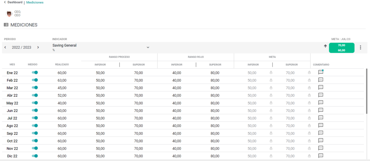
Task: Click the Mediciones table heading icon
Action: [x=6, y=25]
